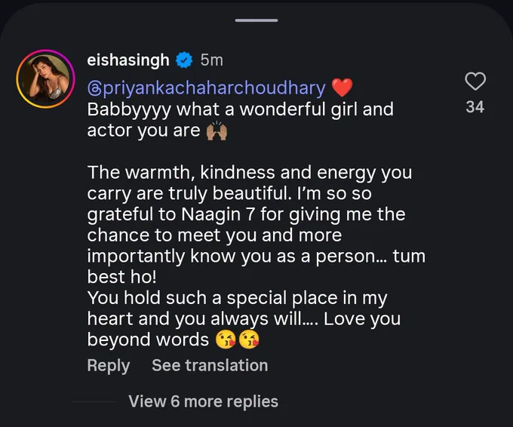This screenshot has height=427, width=513.
Task: Click the "Love you beyond words" text
Action: (x=244, y=329)
